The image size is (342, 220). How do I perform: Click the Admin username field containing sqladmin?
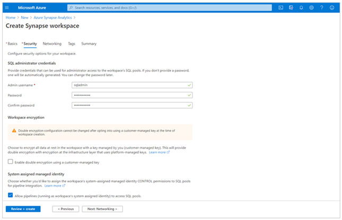132,85
